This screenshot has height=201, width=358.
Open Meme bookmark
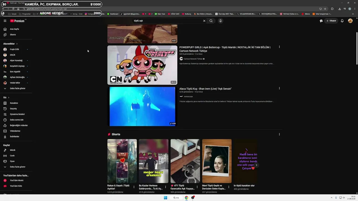pos(306,14)
